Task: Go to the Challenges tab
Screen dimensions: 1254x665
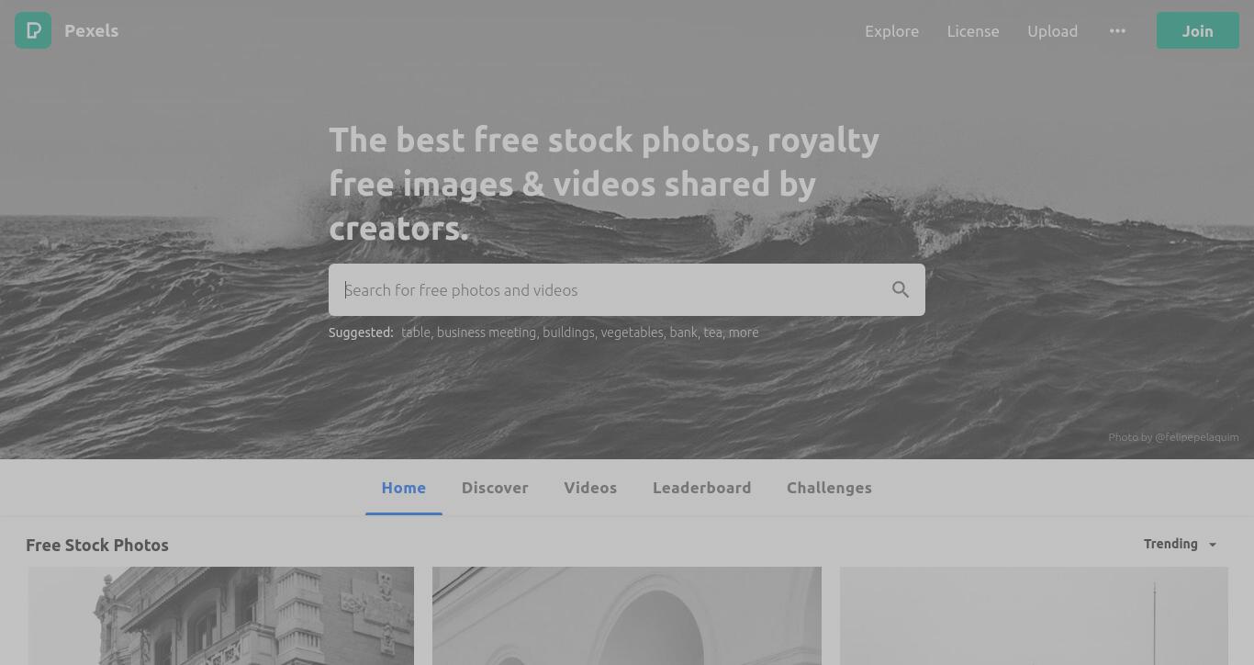Action: 829,488
